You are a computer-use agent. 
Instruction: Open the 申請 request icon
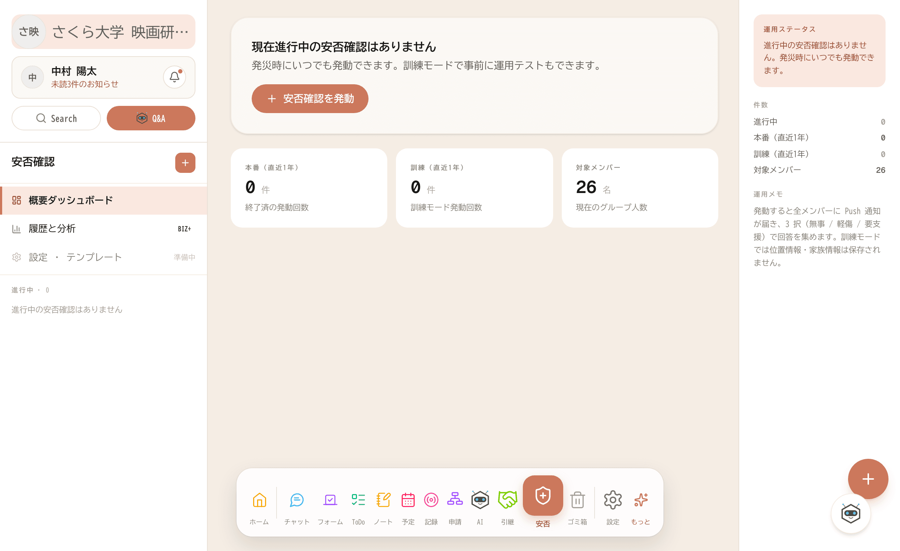click(x=455, y=500)
